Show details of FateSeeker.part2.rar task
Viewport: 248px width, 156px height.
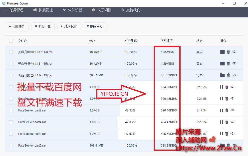pos(232,110)
